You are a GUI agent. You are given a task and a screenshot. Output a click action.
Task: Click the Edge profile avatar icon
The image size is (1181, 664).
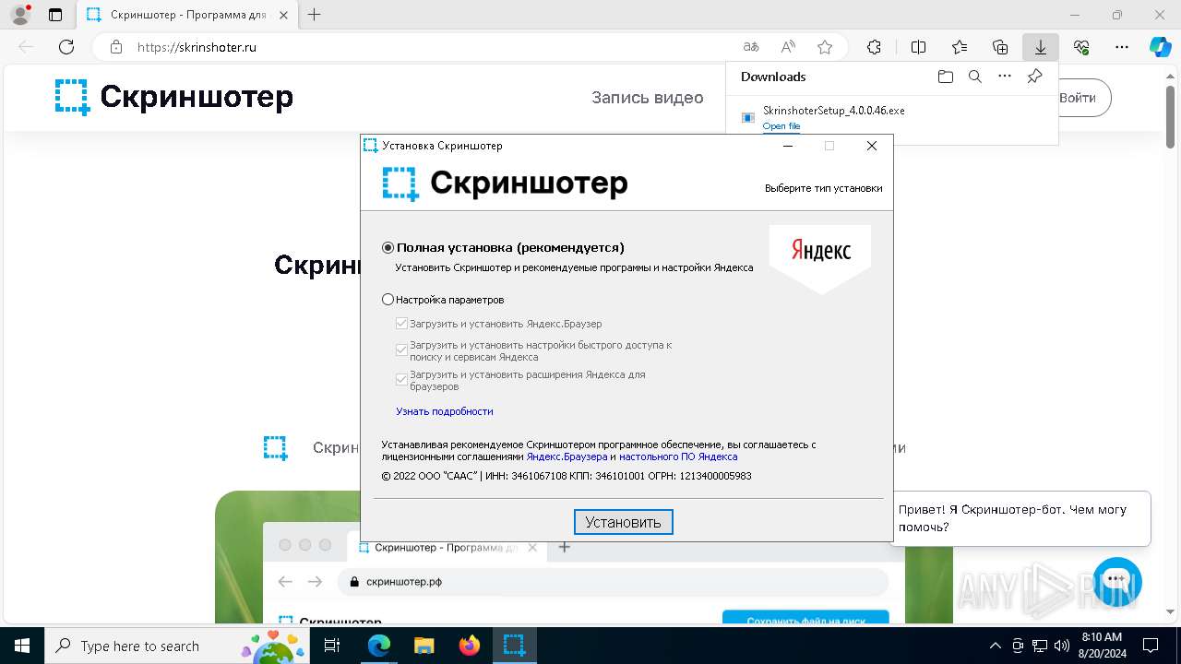point(19,15)
